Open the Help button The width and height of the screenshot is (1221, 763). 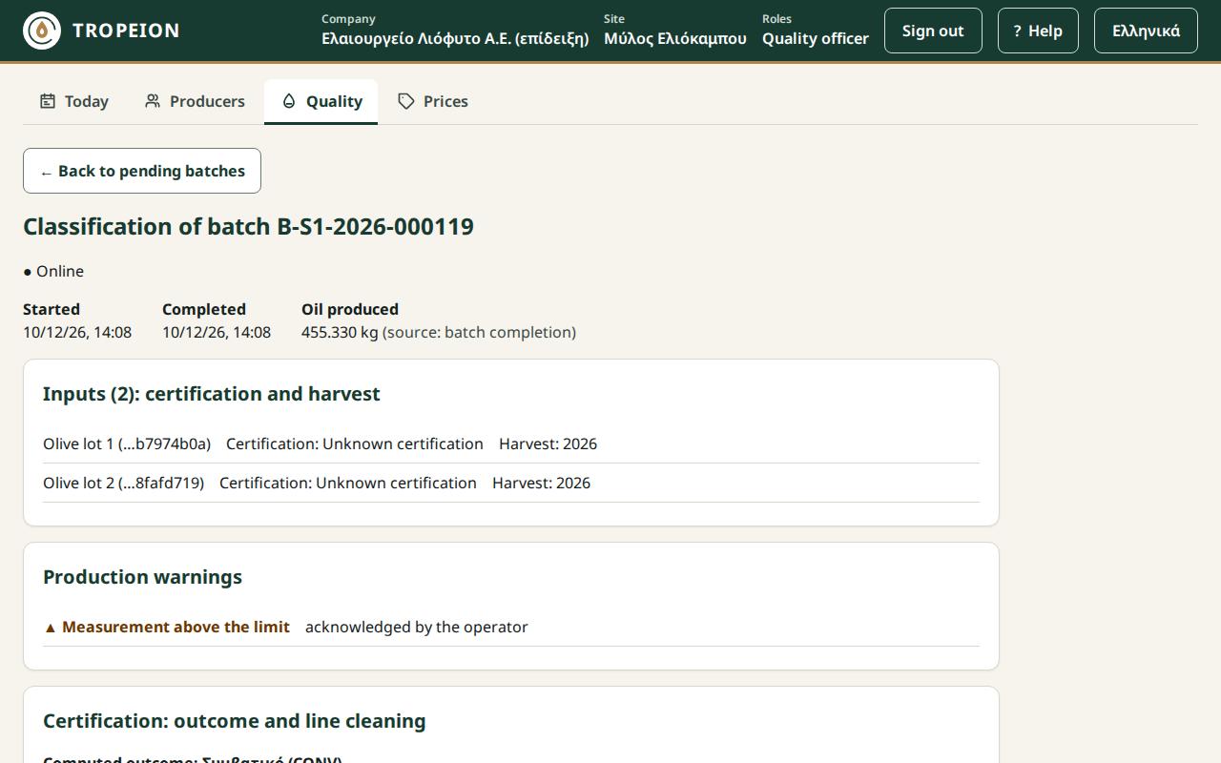point(1038,31)
